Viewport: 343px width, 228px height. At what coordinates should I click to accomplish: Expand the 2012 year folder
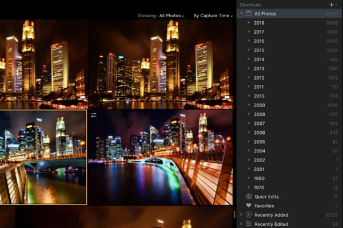[249, 77]
